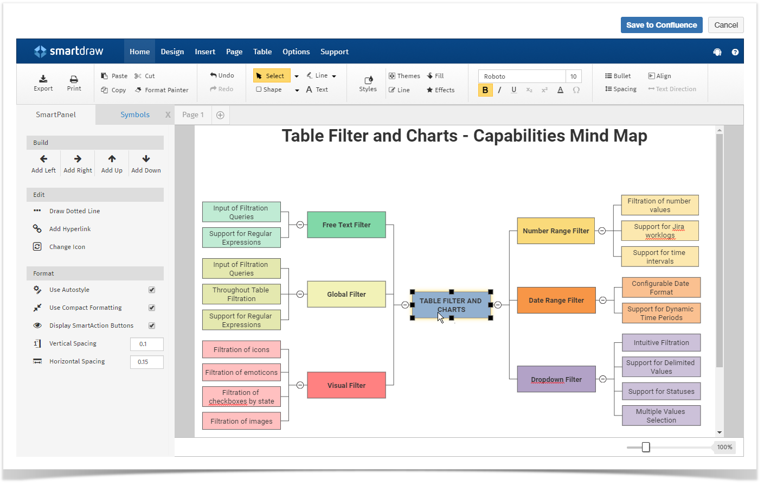Pick the Shape tool
Image resolution: width=764 pixels, height=485 pixels.
click(x=269, y=90)
